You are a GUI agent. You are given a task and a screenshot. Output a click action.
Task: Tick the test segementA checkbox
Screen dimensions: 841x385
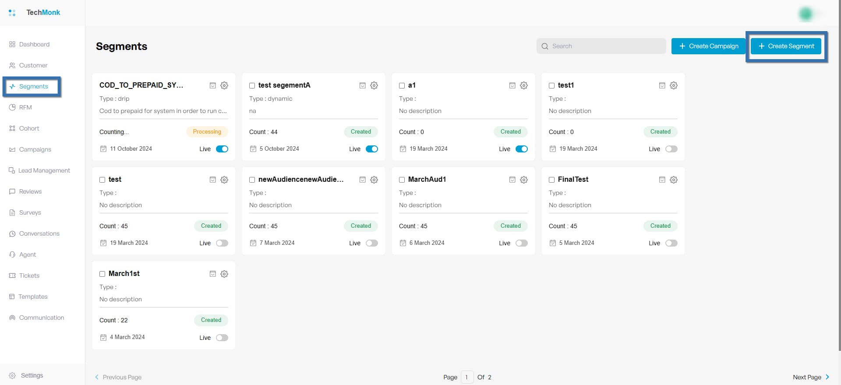pos(252,85)
